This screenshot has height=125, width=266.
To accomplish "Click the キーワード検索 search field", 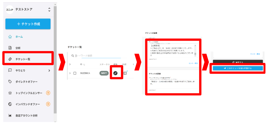I will click(x=93, y=55).
